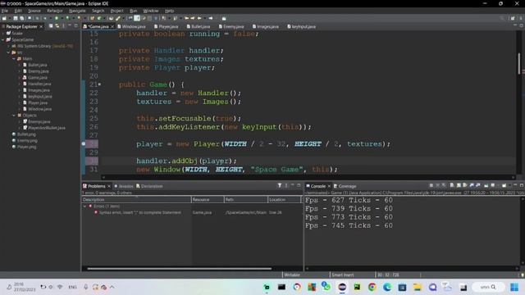The width and height of the screenshot is (525, 295).
Task: Switch to the Declaration tab
Action: point(149,186)
